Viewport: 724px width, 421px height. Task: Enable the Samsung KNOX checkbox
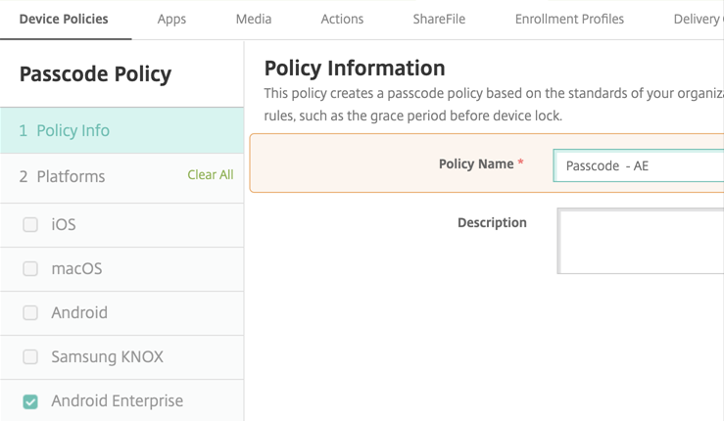(x=30, y=357)
